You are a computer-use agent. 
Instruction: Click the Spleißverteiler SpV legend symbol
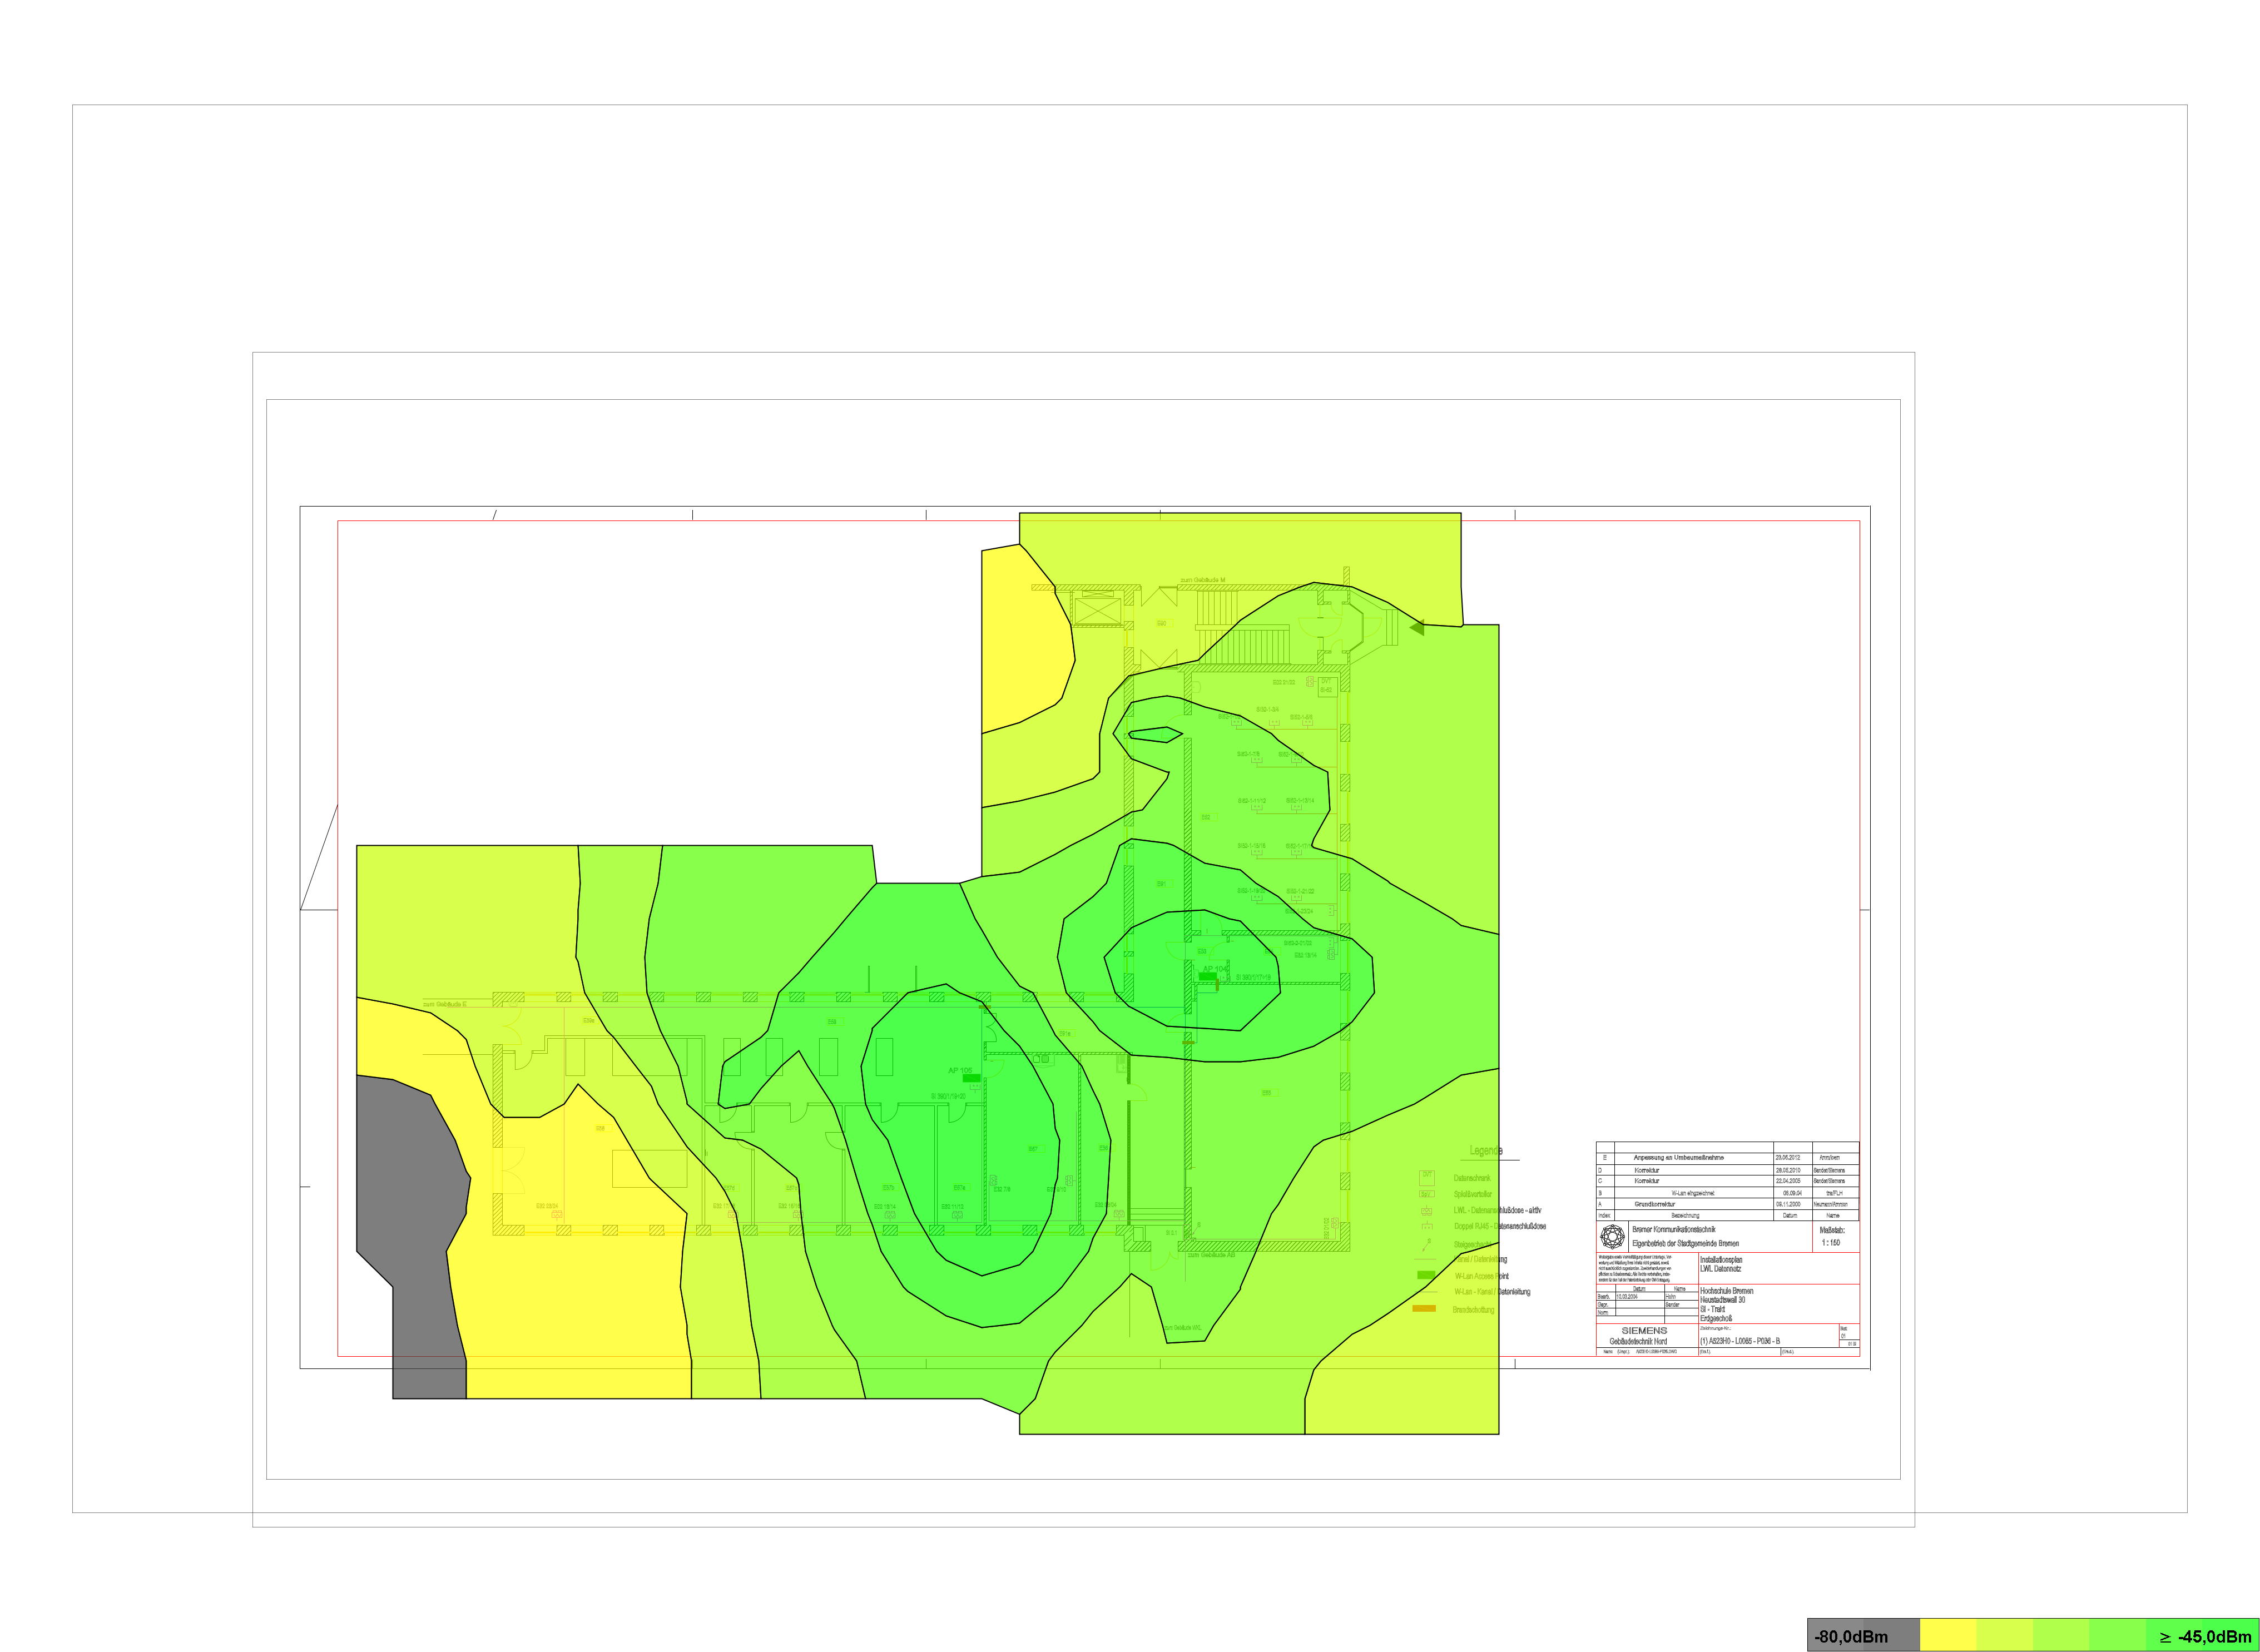(x=1427, y=1194)
